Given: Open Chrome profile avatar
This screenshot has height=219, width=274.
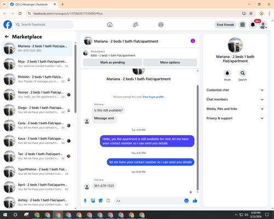Looking at the screenshot, I should coord(261,14).
